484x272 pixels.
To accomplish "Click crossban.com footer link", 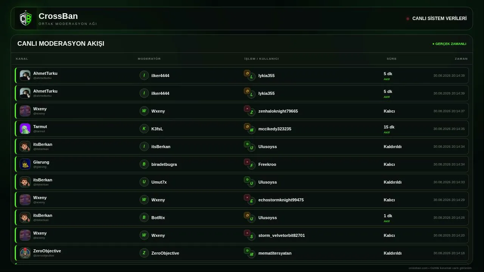I will 418,268.
